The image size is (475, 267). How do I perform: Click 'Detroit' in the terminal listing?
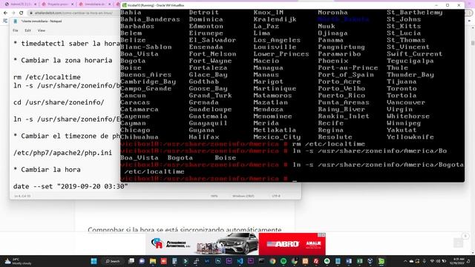click(x=204, y=13)
